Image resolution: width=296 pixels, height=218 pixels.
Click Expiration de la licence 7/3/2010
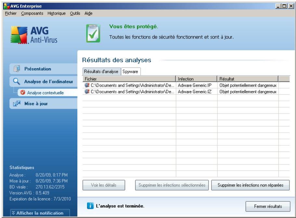(40, 199)
